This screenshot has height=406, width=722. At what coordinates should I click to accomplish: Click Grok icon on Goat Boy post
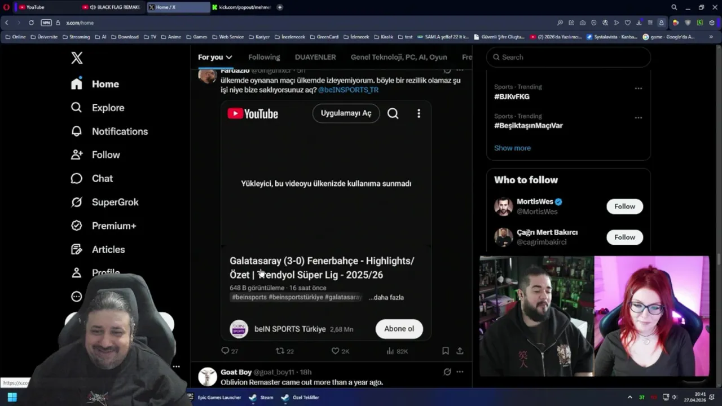(447, 372)
